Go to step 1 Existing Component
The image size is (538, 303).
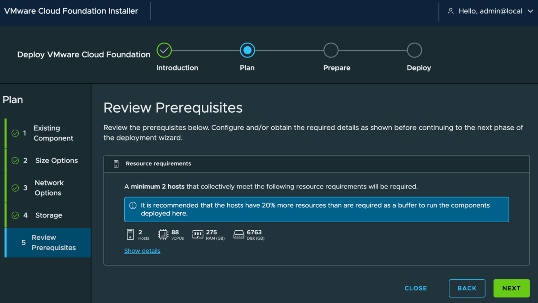(48, 133)
